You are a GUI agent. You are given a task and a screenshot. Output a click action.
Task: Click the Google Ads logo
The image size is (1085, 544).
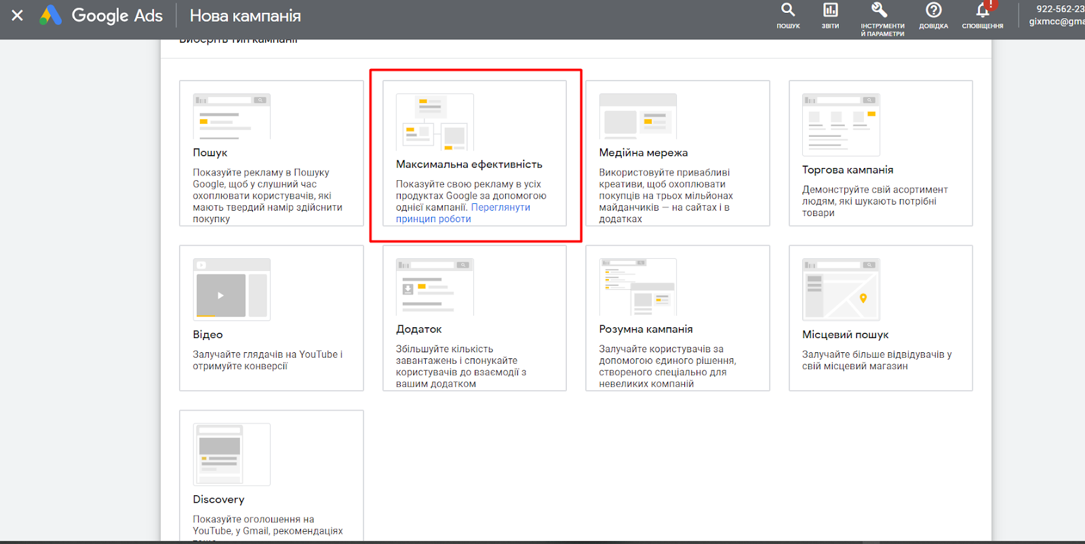(101, 15)
